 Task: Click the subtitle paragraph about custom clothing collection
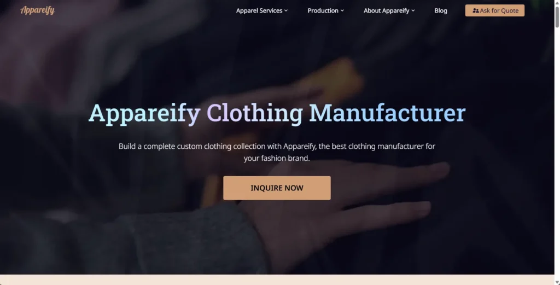pos(277,152)
